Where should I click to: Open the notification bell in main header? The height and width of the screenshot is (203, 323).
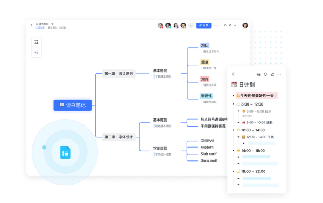pos(230,25)
